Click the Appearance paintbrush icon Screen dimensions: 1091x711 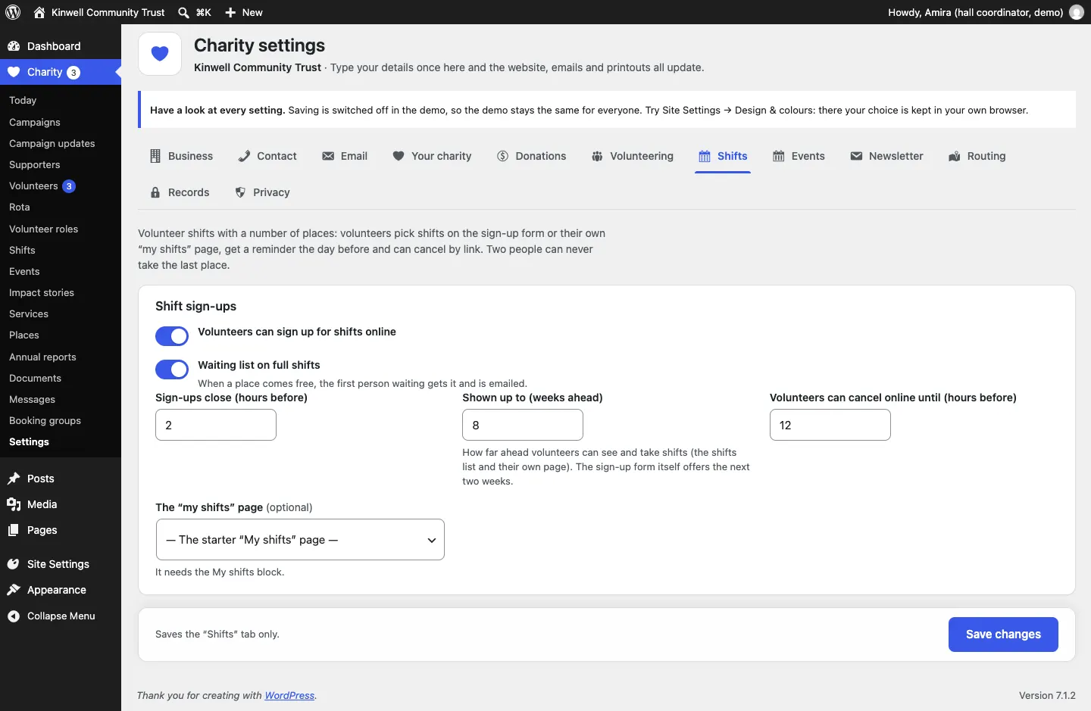click(14, 590)
